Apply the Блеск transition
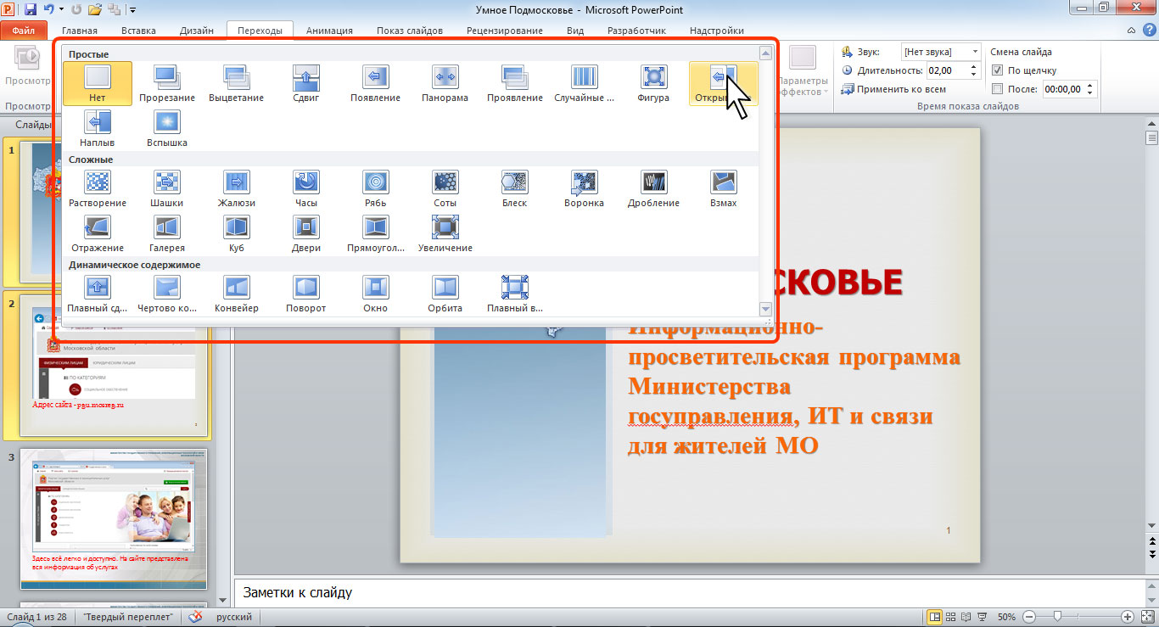The width and height of the screenshot is (1159, 627). click(514, 188)
